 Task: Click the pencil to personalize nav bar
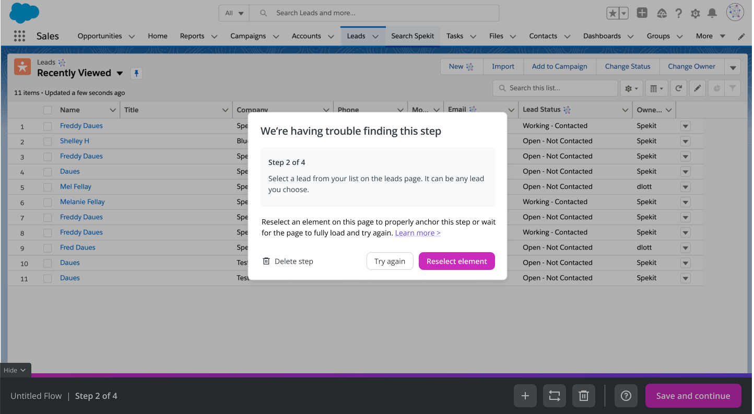click(741, 37)
